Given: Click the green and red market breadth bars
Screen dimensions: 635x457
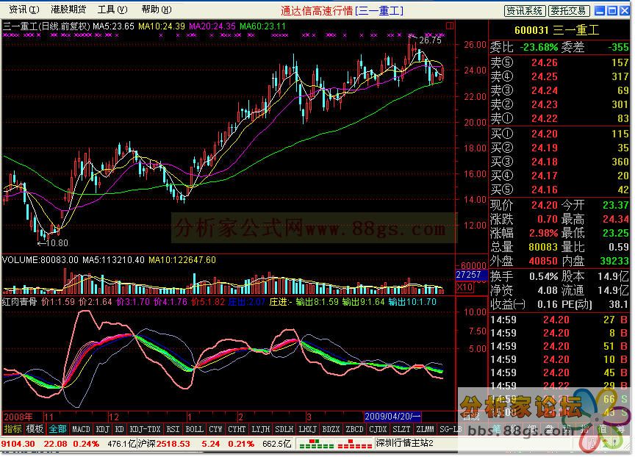Looking at the screenshot, I should [x=335, y=444].
